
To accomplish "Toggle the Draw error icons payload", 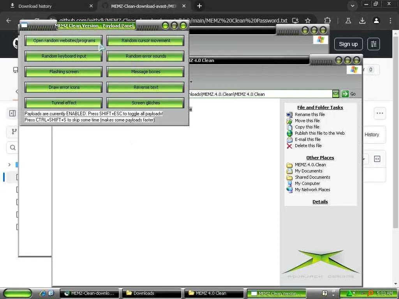I will (x=64, y=87).
